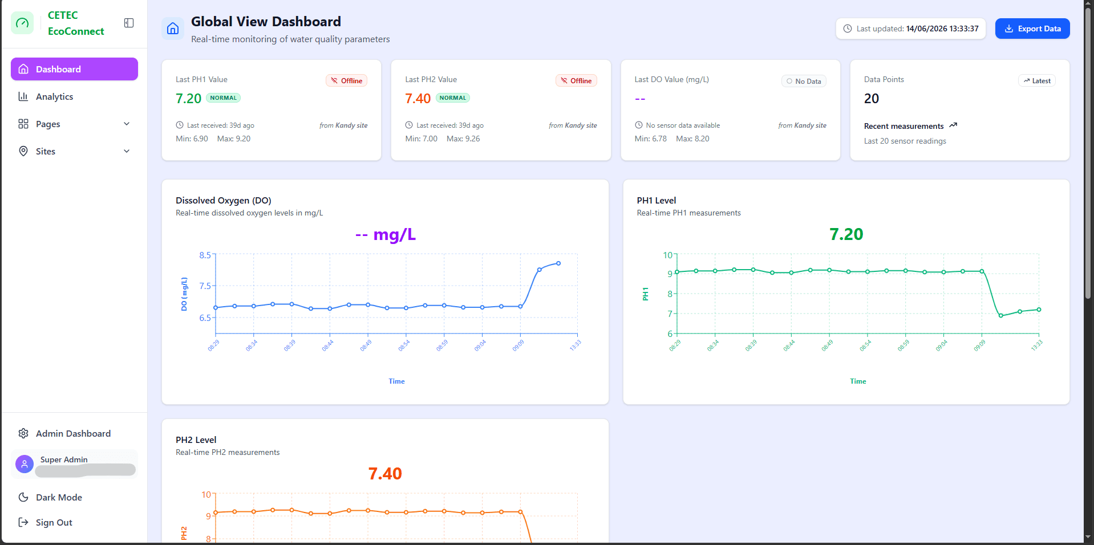Click the clock icon beside Last updated
The width and height of the screenshot is (1094, 545).
coord(848,29)
